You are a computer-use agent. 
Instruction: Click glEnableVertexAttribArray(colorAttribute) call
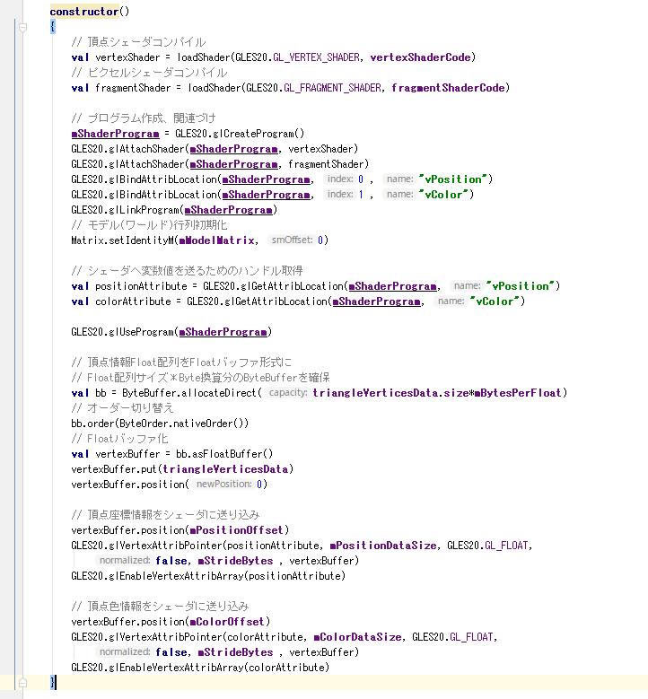coord(200,668)
